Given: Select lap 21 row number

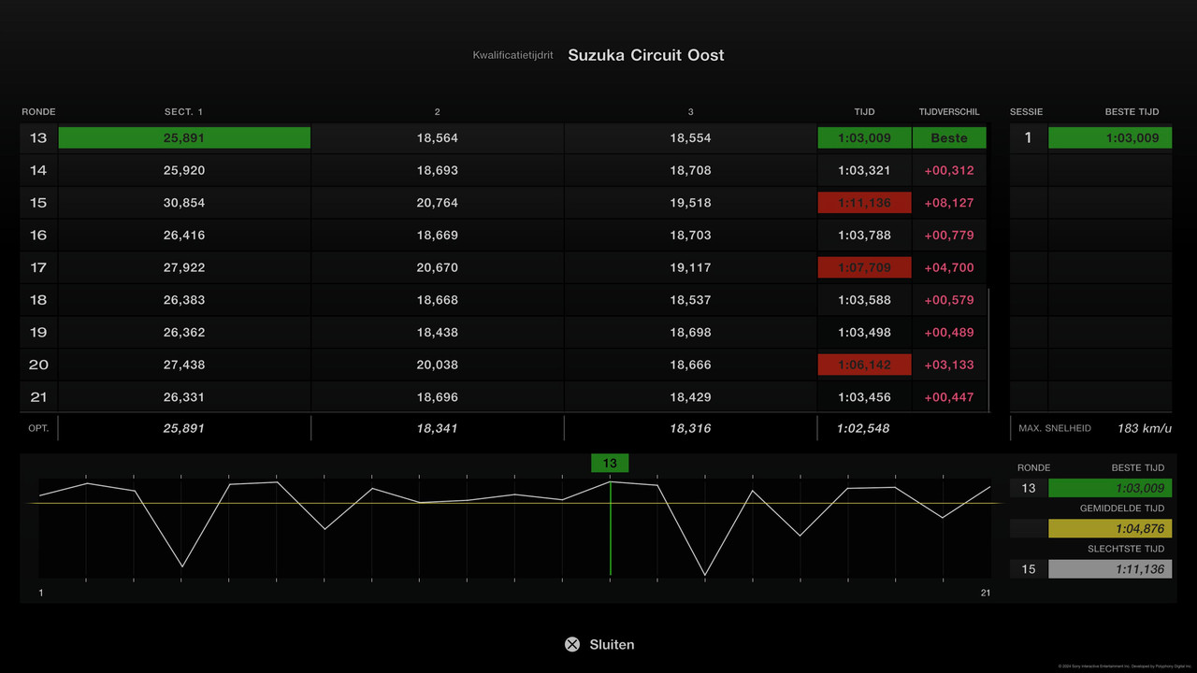Looking at the screenshot, I should (x=38, y=397).
